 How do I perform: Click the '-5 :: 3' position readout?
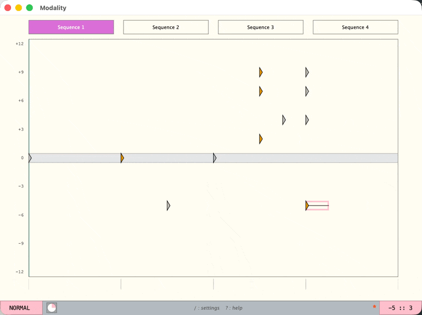click(x=400, y=308)
